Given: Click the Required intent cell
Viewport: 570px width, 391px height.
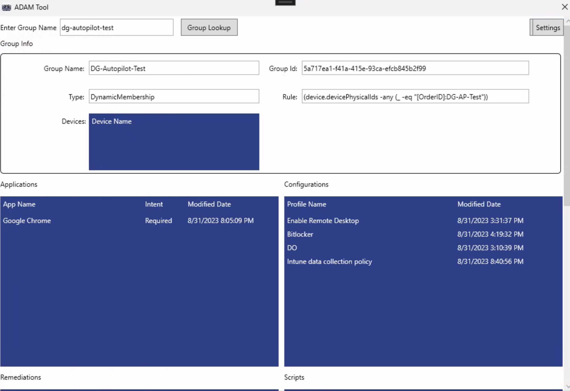Looking at the screenshot, I should pos(158,220).
